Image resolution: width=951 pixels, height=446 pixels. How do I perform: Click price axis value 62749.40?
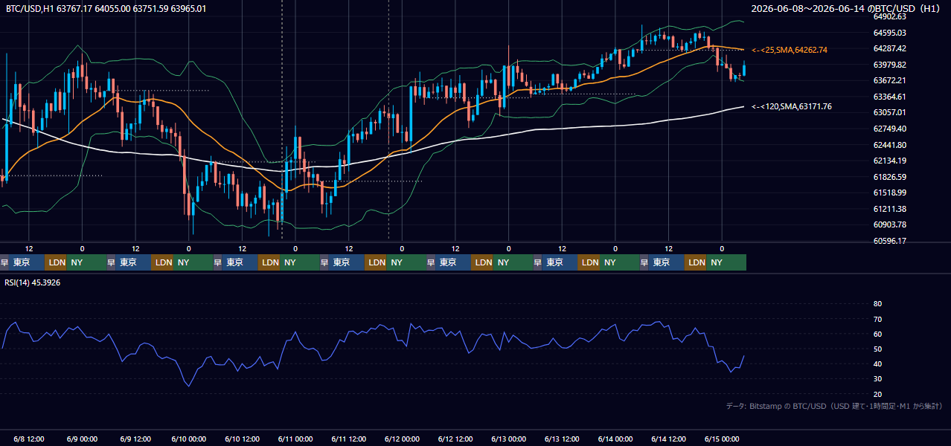pyautogui.click(x=889, y=129)
